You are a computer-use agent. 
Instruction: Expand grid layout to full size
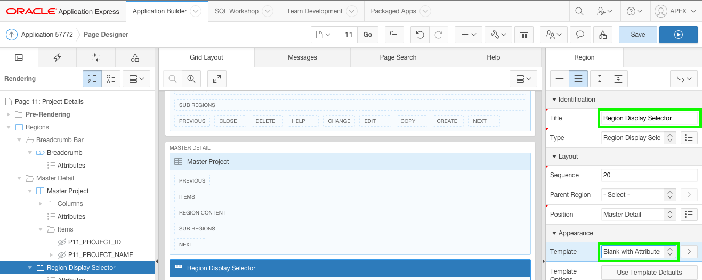coord(217,79)
